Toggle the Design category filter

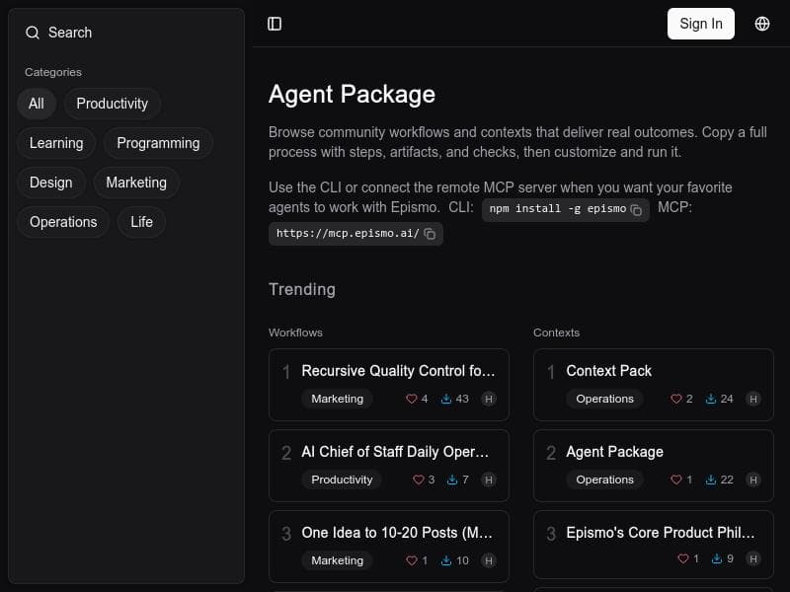point(51,183)
